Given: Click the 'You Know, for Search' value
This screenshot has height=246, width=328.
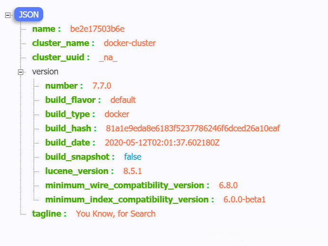Looking at the screenshot, I should [x=116, y=214].
